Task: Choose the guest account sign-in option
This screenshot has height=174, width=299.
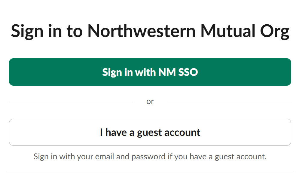Action: coord(150,132)
